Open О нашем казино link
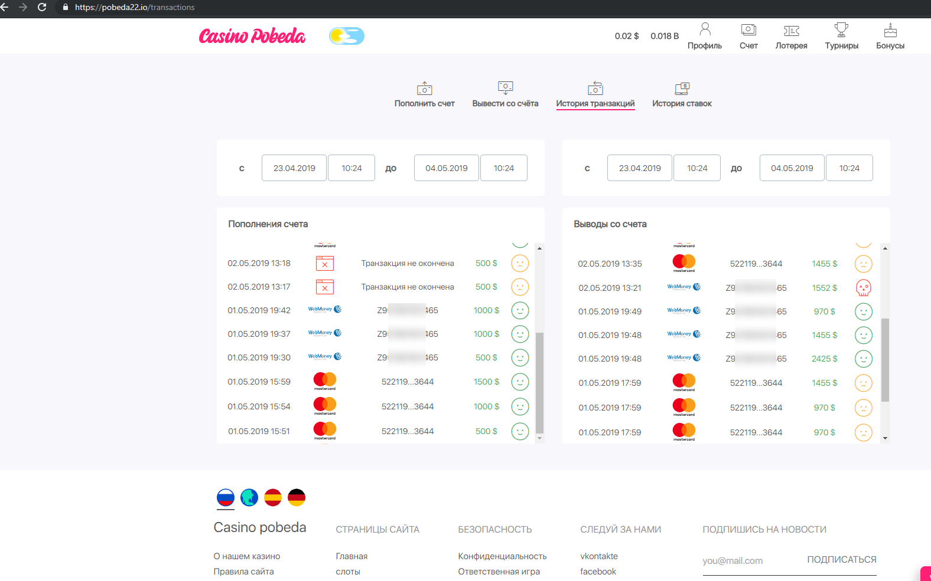 247,556
